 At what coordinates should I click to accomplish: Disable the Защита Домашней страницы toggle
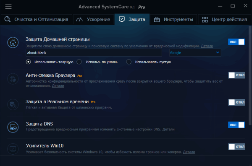236,42
